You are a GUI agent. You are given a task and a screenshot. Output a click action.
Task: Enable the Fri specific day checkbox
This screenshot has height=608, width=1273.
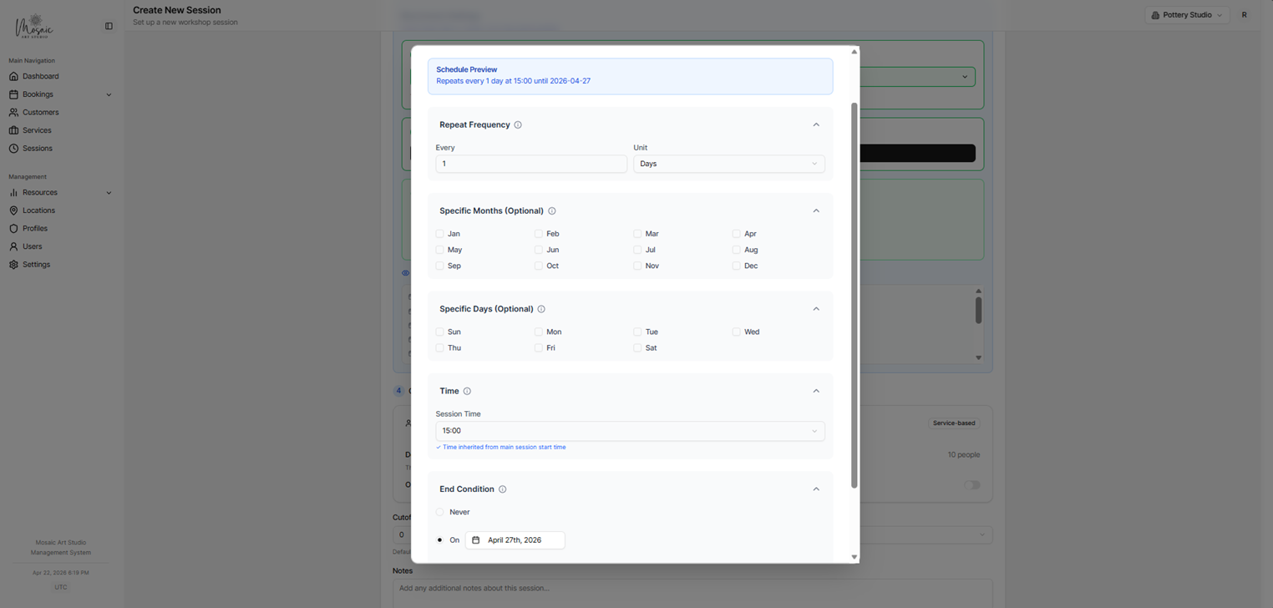[539, 347]
